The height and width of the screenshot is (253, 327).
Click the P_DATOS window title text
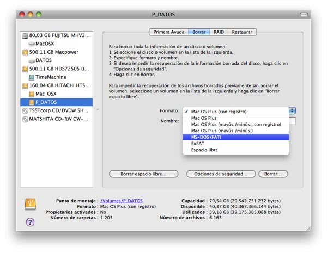click(x=163, y=15)
